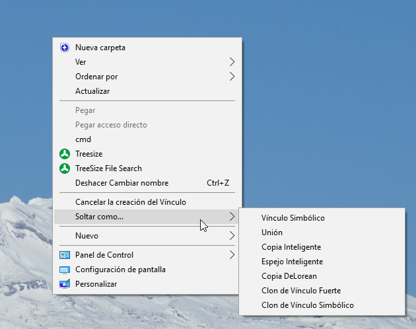Viewport: 416px width, 329px height.
Task: Click the Configuración de pantalla monitor icon
Action: pyautogui.click(x=65, y=270)
